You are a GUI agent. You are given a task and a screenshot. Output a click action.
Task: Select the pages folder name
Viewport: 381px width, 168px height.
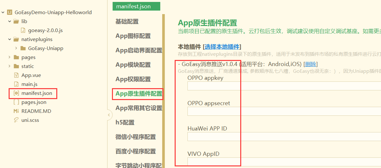coord(28,57)
